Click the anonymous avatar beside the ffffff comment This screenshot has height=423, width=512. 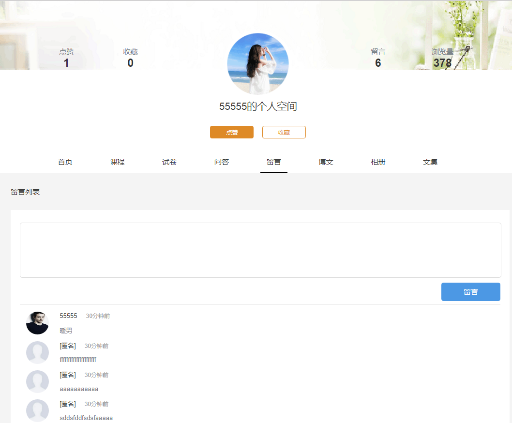37,352
